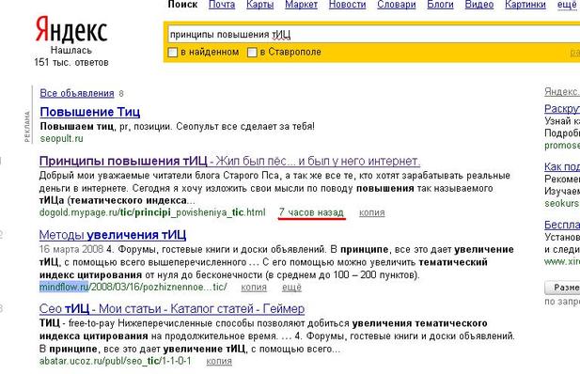Expand the 'ещё' services menu
The height and width of the screenshot is (374, 580).
(x=567, y=5)
